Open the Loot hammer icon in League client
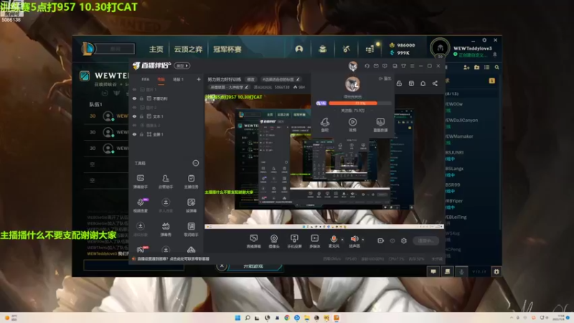The image size is (574, 323). click(x=347, y=49)
